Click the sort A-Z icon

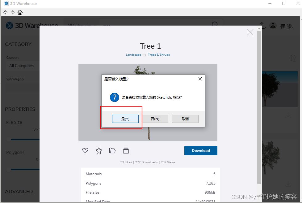click(x=293, y=58)
